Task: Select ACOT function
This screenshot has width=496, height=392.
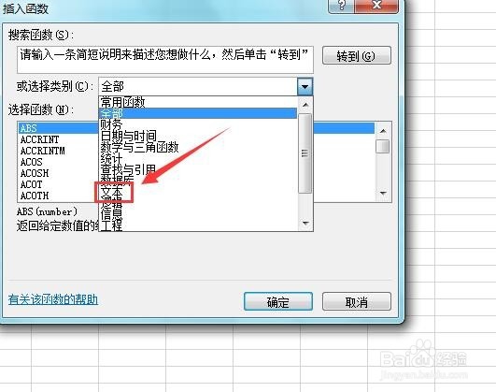Action: [x=32, y=184]
